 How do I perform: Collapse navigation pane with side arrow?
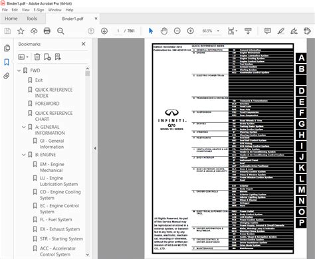(95, 148)
